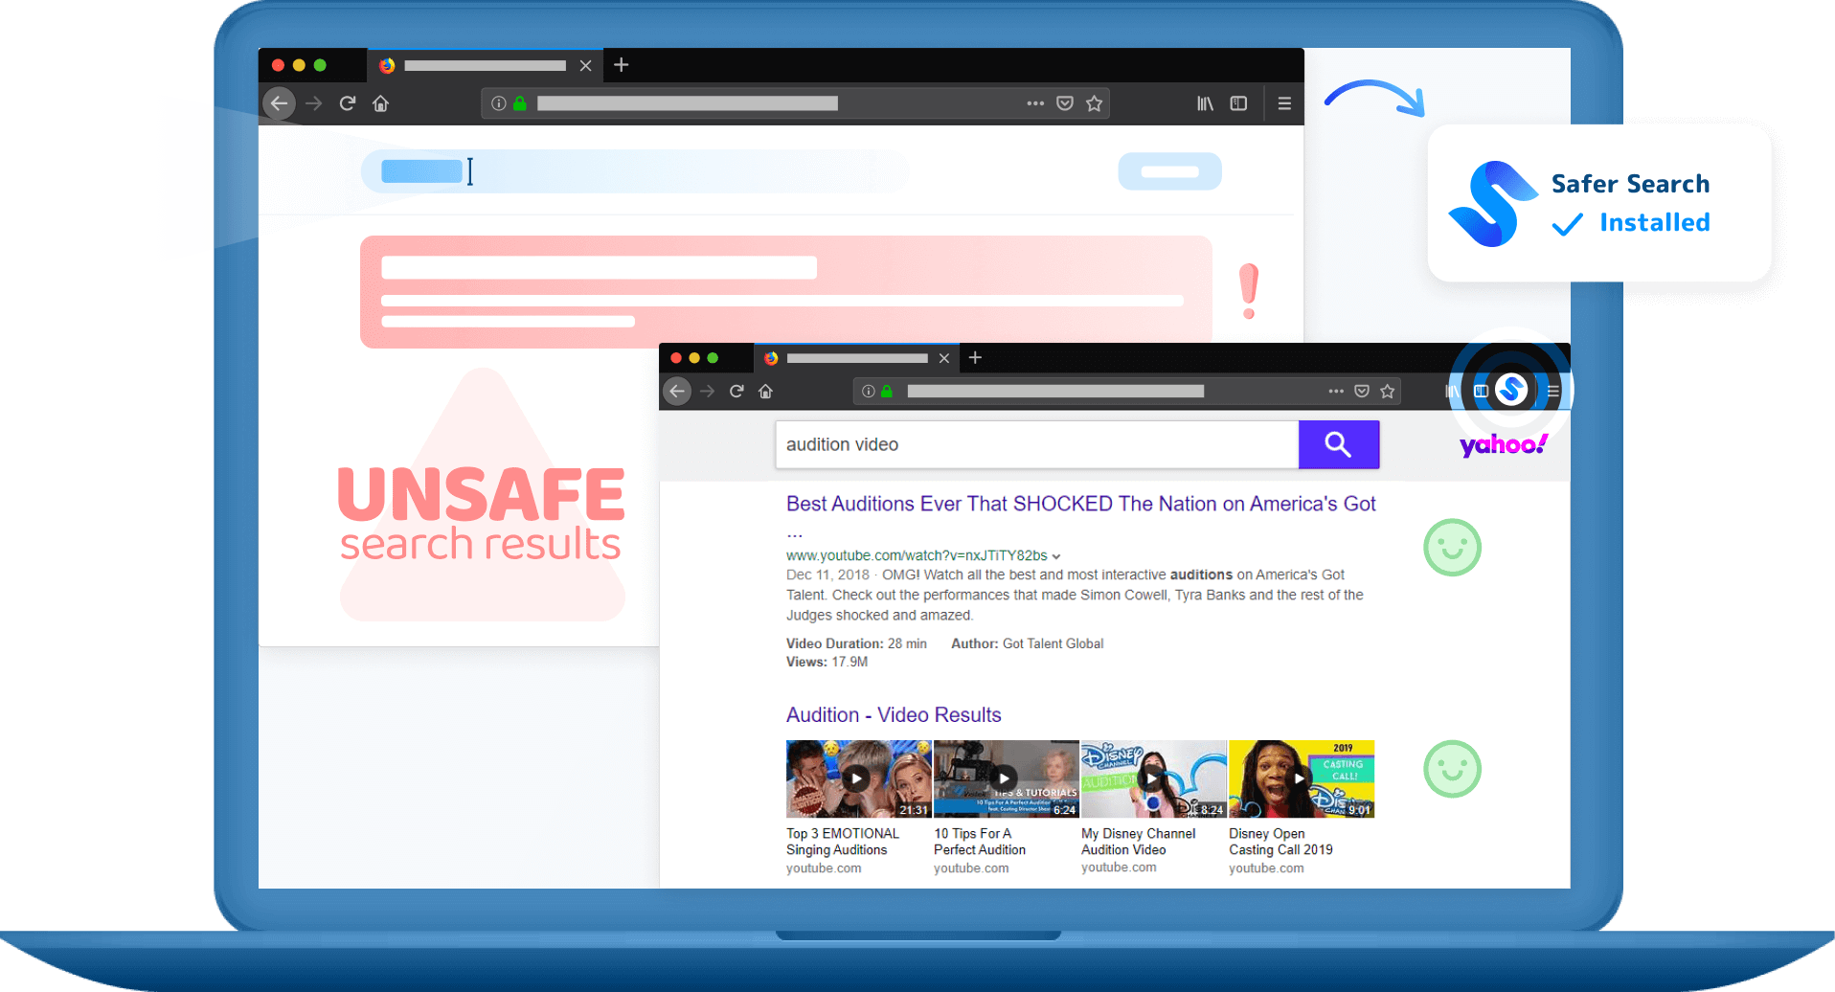The width and height of the screenshot is (1835, 992).
Task: Click the www.youtube.com/watch result URL text
Action: coord(917,555)
